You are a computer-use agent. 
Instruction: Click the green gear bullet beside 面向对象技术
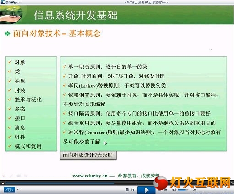click(7, 33)
